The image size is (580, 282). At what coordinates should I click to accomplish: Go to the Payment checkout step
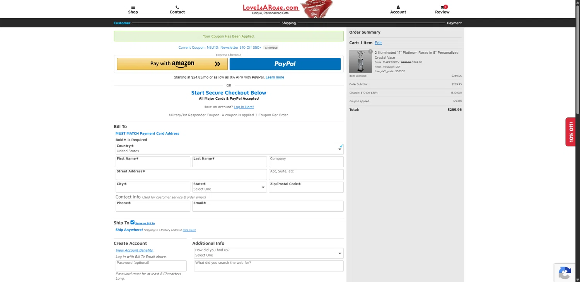tap(454, 23)
